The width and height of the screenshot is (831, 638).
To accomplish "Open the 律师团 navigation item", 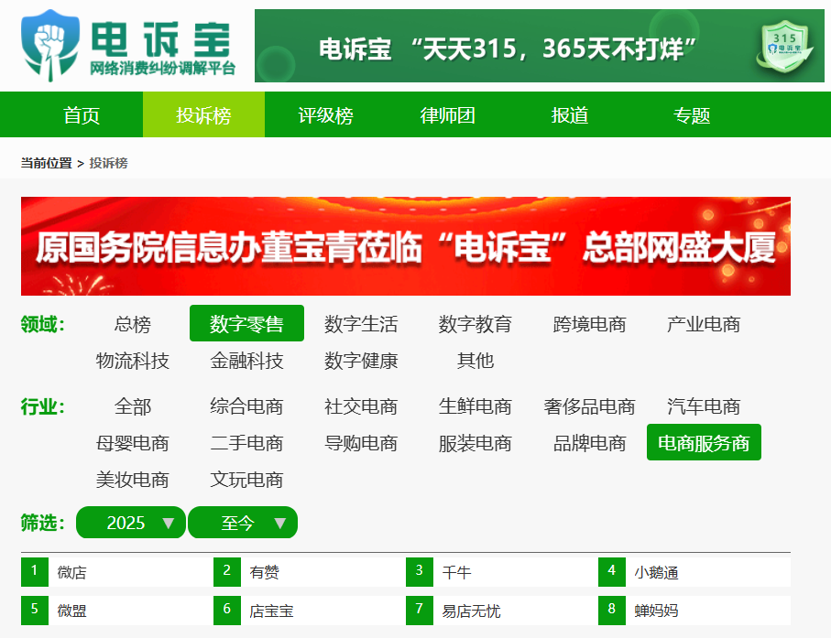I will 447,115.
